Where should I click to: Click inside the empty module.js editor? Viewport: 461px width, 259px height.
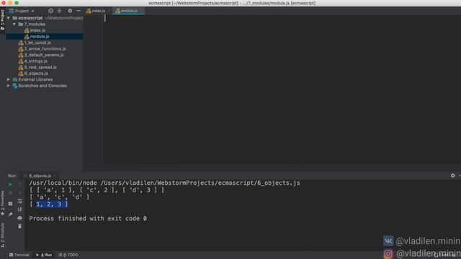tap(282, 89)
